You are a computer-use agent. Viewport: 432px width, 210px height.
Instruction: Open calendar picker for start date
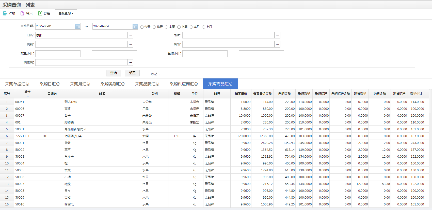pos(78,26)
